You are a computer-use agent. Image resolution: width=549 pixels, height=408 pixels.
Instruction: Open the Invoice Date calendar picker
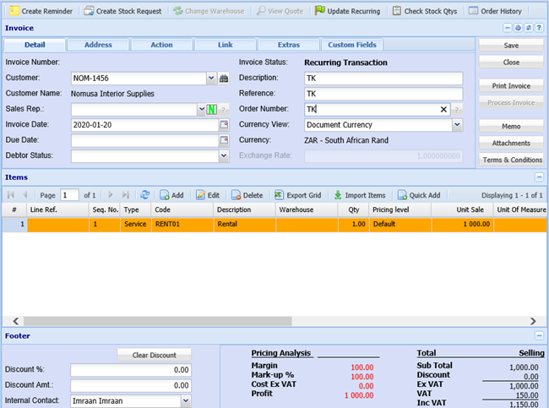(x=224, y=125)
